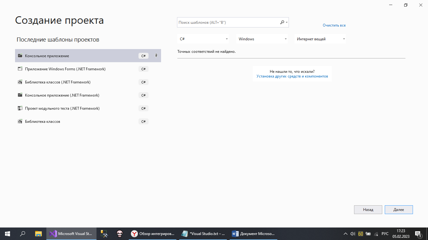The height and width of the screenshot is (240, 428).
Task: Toggle pin icon for Консольное приложение template
Action: pyautogui.click(x=156, y=56)
